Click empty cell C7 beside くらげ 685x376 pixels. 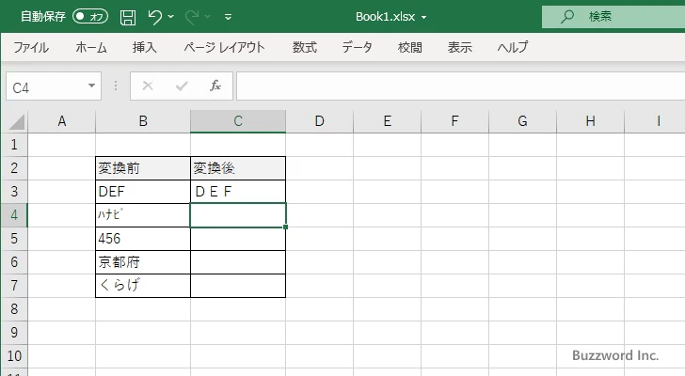pyautogui.click(x=238, y=286)
